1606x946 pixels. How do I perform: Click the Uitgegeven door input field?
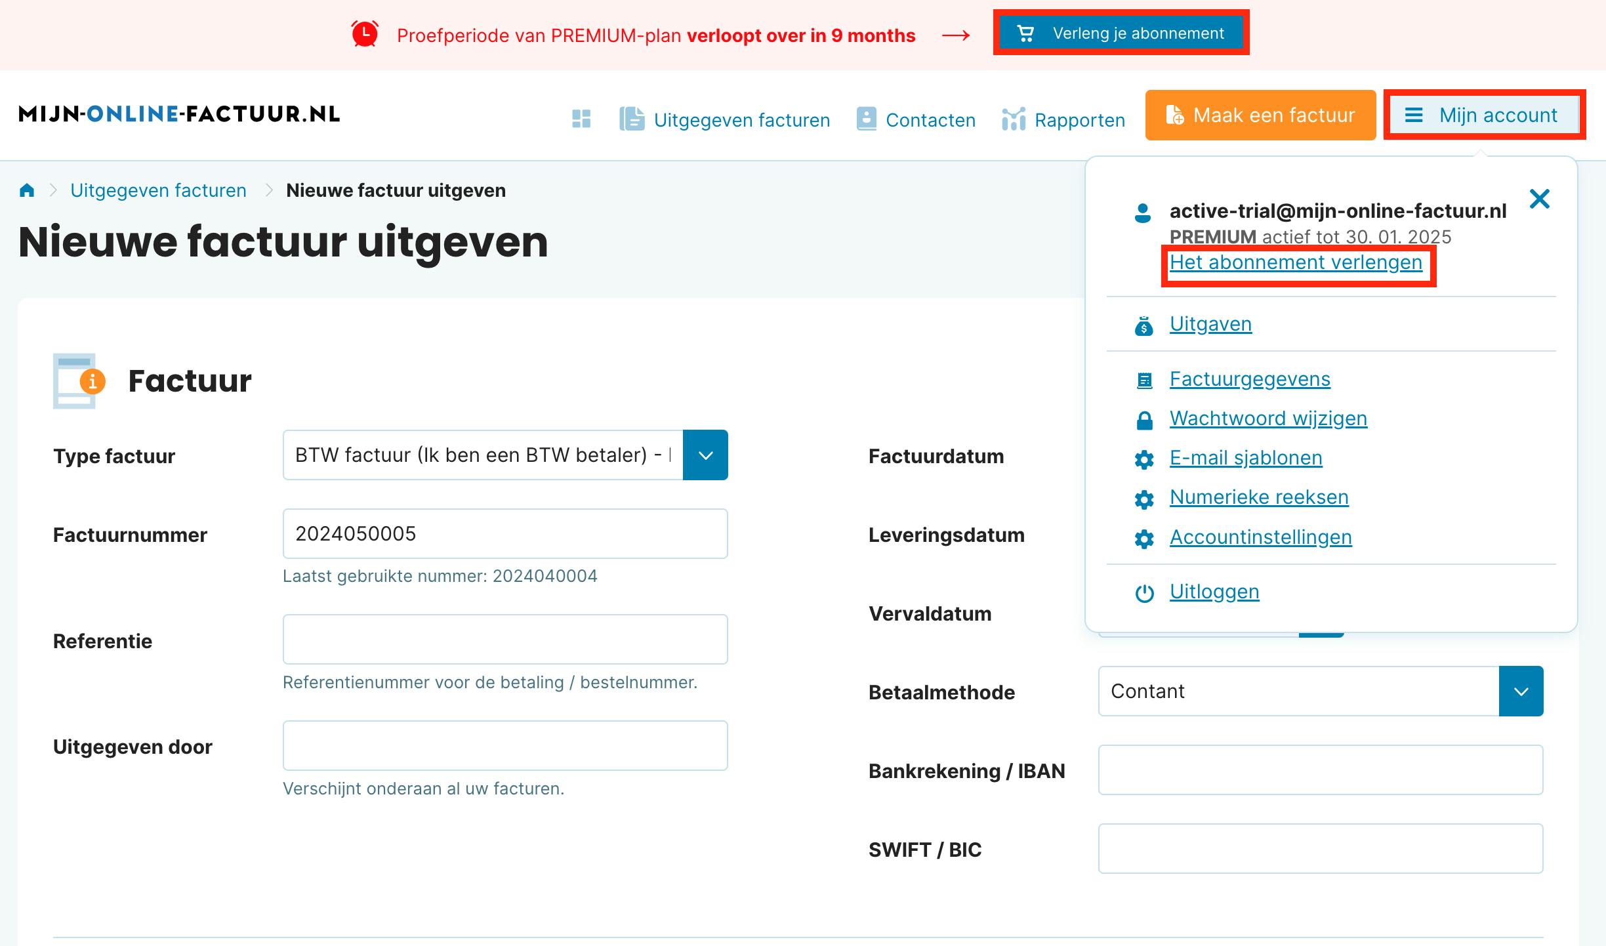[x=505, y=745]
